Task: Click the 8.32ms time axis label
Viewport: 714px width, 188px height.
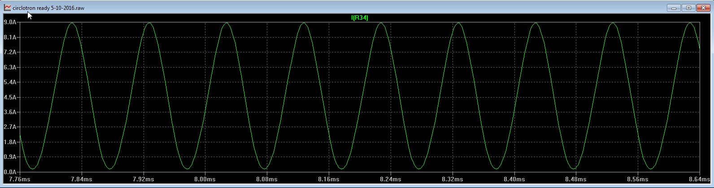Action: [453, 179]
